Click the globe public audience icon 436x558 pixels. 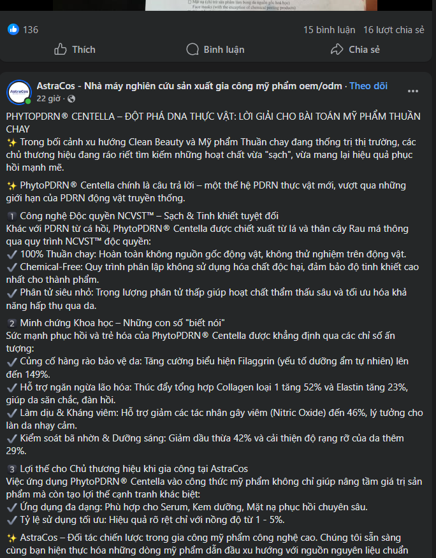71,99
